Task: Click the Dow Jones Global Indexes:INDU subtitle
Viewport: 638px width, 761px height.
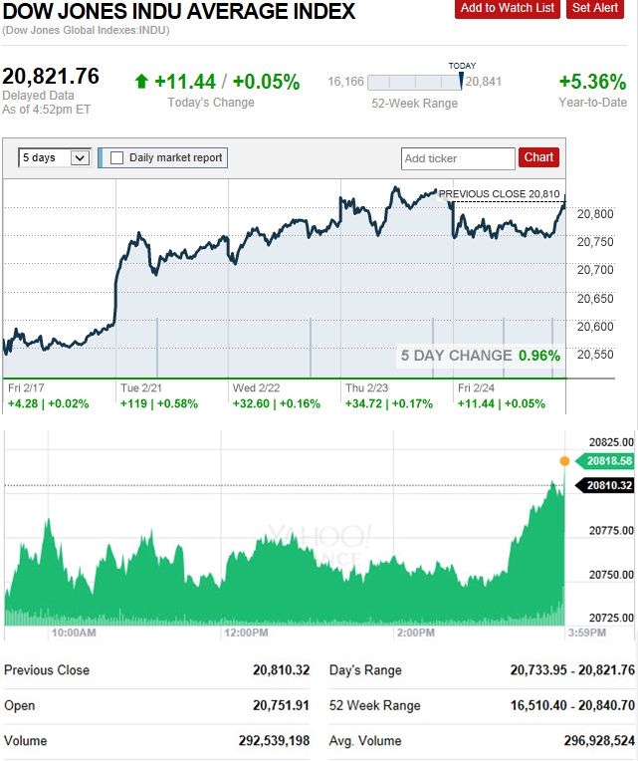Action: point(86,30)
